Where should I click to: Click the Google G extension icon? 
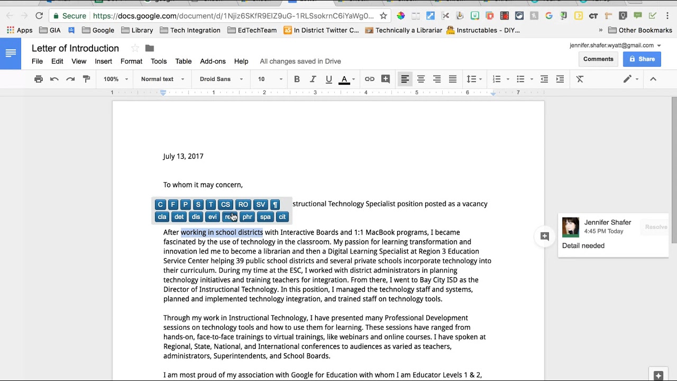pyautogui.click(x=549, y=16)
